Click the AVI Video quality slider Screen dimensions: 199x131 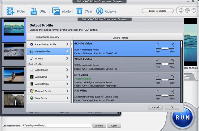pyautogui.click(x=165, y=95)
